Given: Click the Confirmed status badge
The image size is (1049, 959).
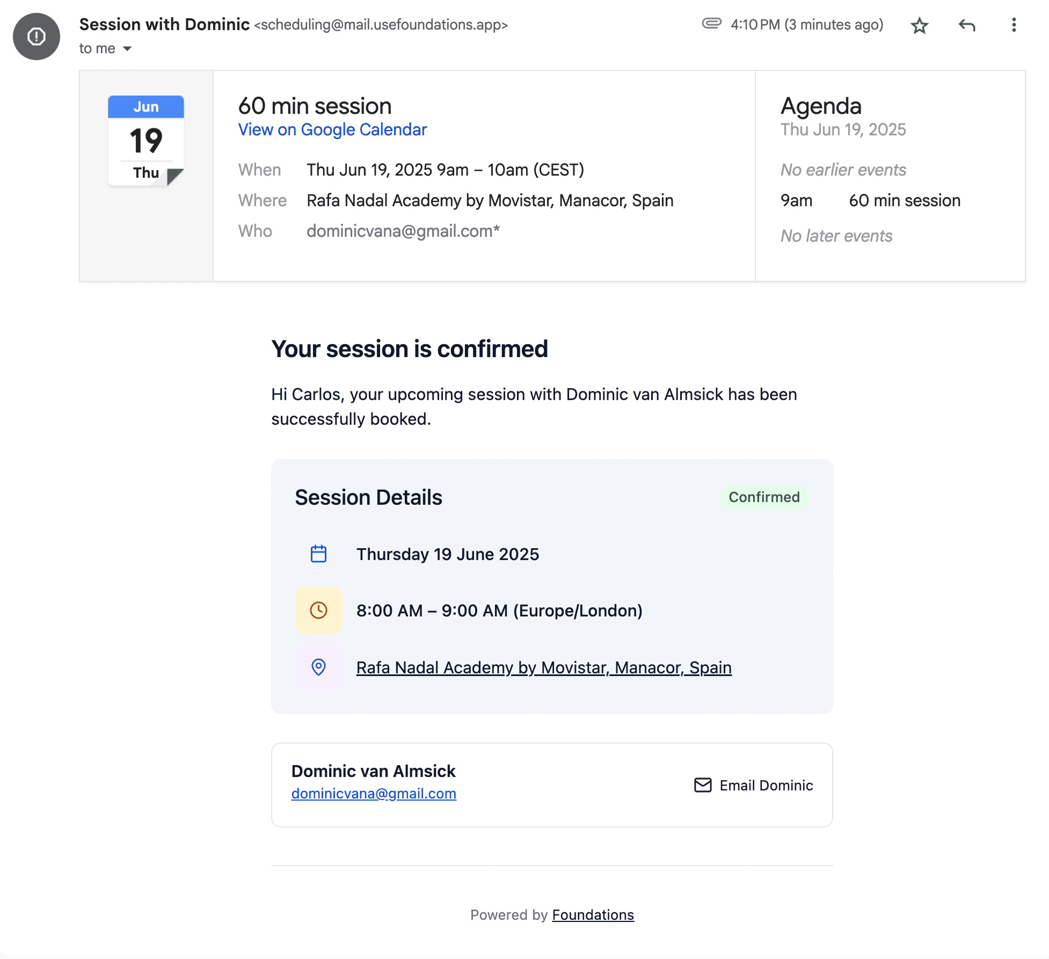Looking at the screenshot, I should point(763,497).
